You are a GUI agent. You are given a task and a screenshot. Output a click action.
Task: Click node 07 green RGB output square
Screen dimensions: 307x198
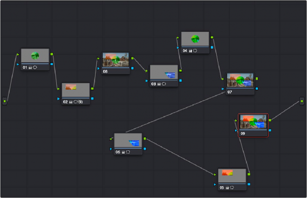click(x=257, y=78)
